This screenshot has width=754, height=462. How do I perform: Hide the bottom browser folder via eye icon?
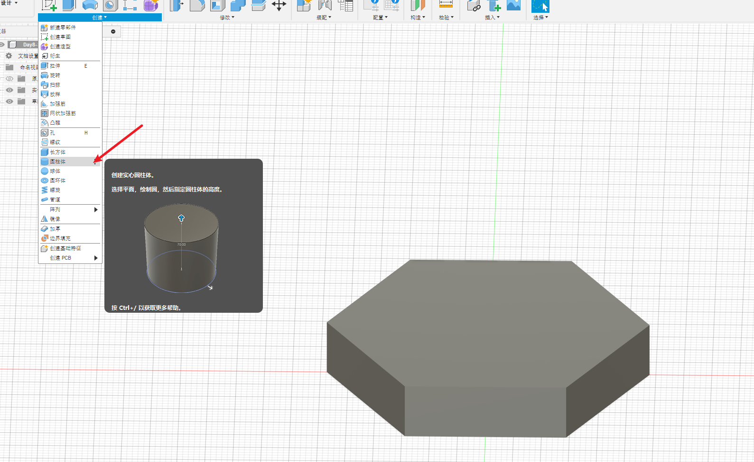(x=9, y=101)
